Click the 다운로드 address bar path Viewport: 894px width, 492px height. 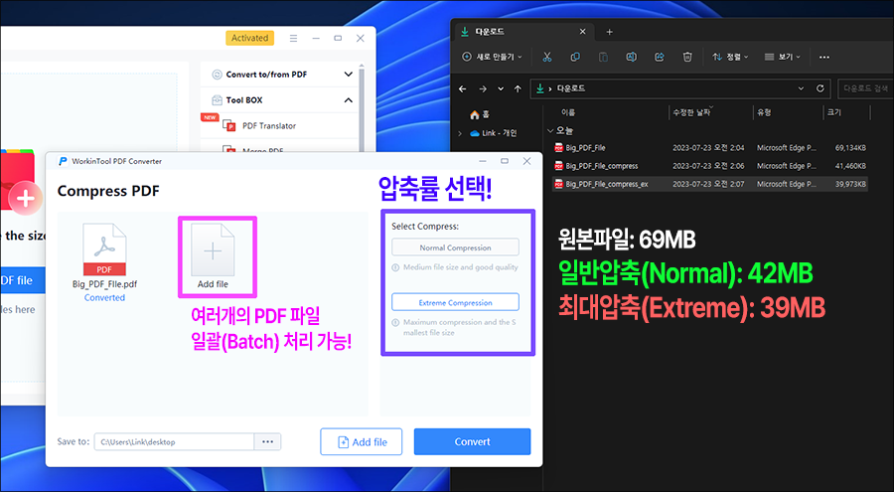click(571, 88)
